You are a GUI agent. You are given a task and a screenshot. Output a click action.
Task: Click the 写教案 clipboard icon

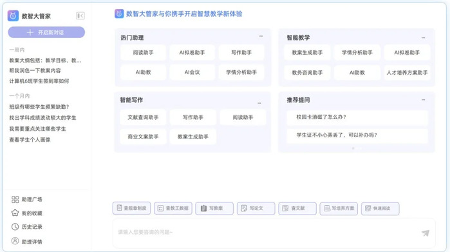click(203, 208)
